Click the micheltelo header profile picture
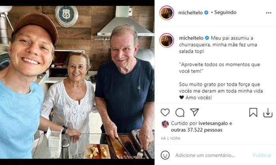The width and height of the screenshot is (276, 165). 166,13
